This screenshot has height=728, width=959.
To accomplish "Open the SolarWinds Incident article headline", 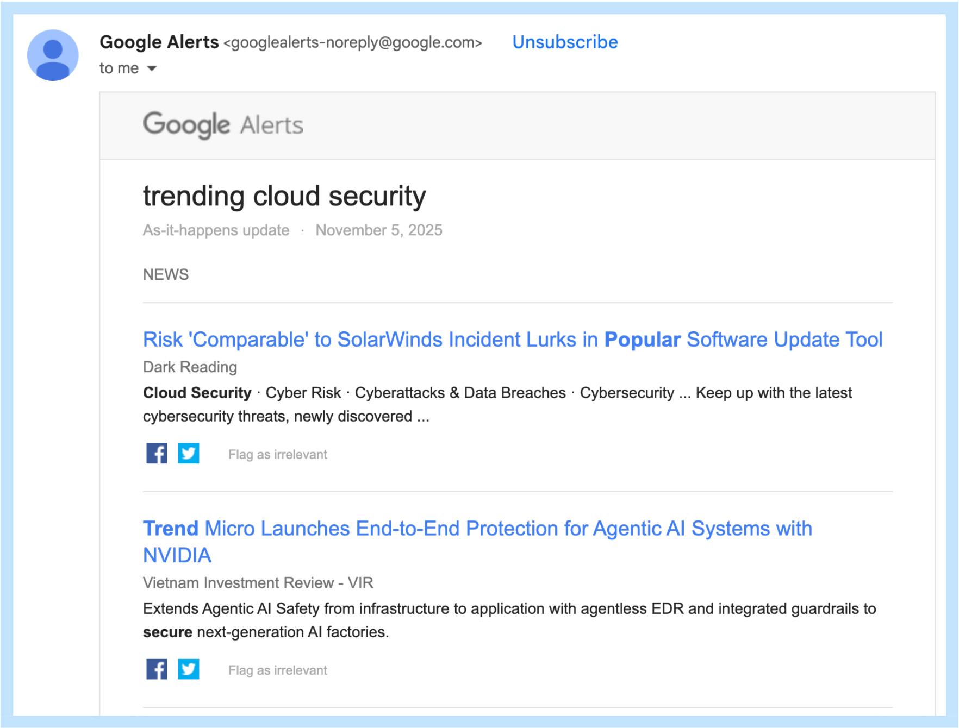I will click(x=513, y=340).
